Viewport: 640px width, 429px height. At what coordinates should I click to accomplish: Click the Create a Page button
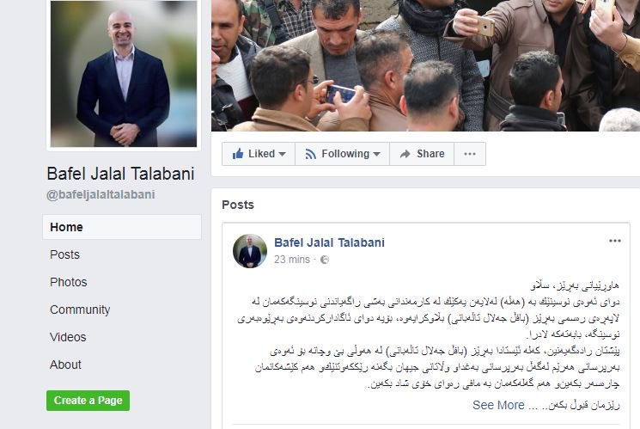[x=88, y=401]
